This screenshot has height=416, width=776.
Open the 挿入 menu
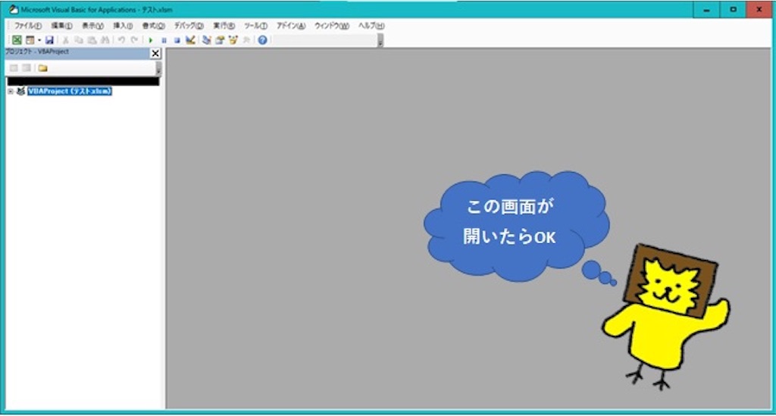coord(123,26)
